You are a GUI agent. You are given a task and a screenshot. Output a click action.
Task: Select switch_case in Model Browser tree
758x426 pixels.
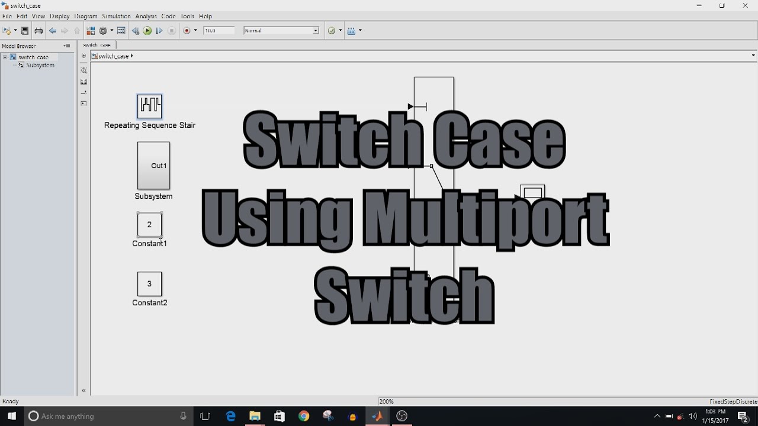pyautogui.click(x=33, y=57)
